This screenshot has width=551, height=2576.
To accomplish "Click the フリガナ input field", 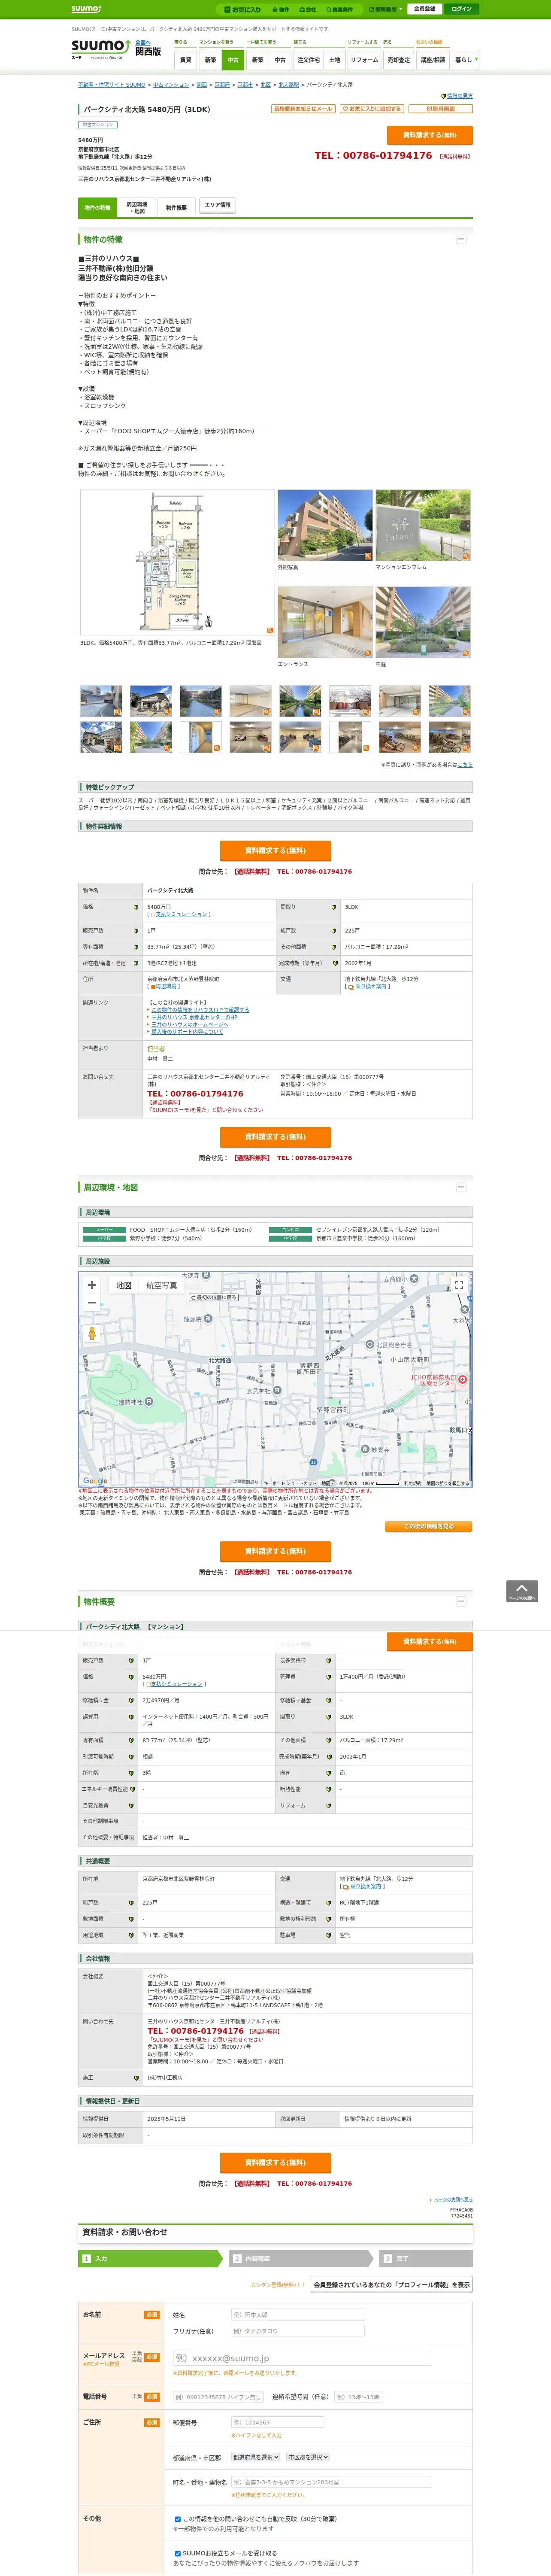I will (298, 2331).
